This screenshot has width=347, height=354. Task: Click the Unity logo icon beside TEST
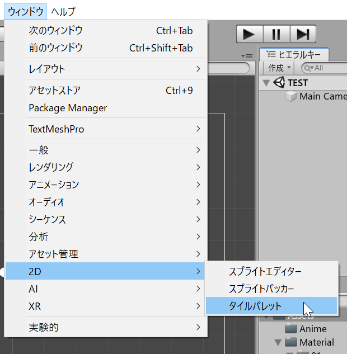coord(279,82)
